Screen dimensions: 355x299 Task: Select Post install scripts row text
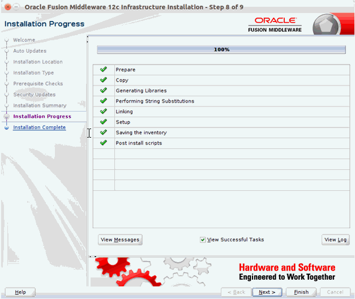coord(139,143)
